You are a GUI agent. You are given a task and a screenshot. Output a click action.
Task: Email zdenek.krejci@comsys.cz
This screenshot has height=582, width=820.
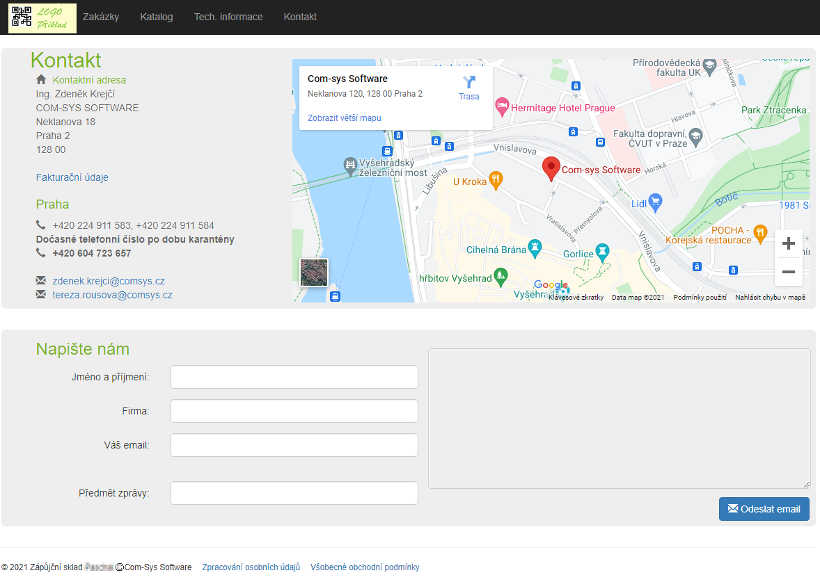(109, 281)
